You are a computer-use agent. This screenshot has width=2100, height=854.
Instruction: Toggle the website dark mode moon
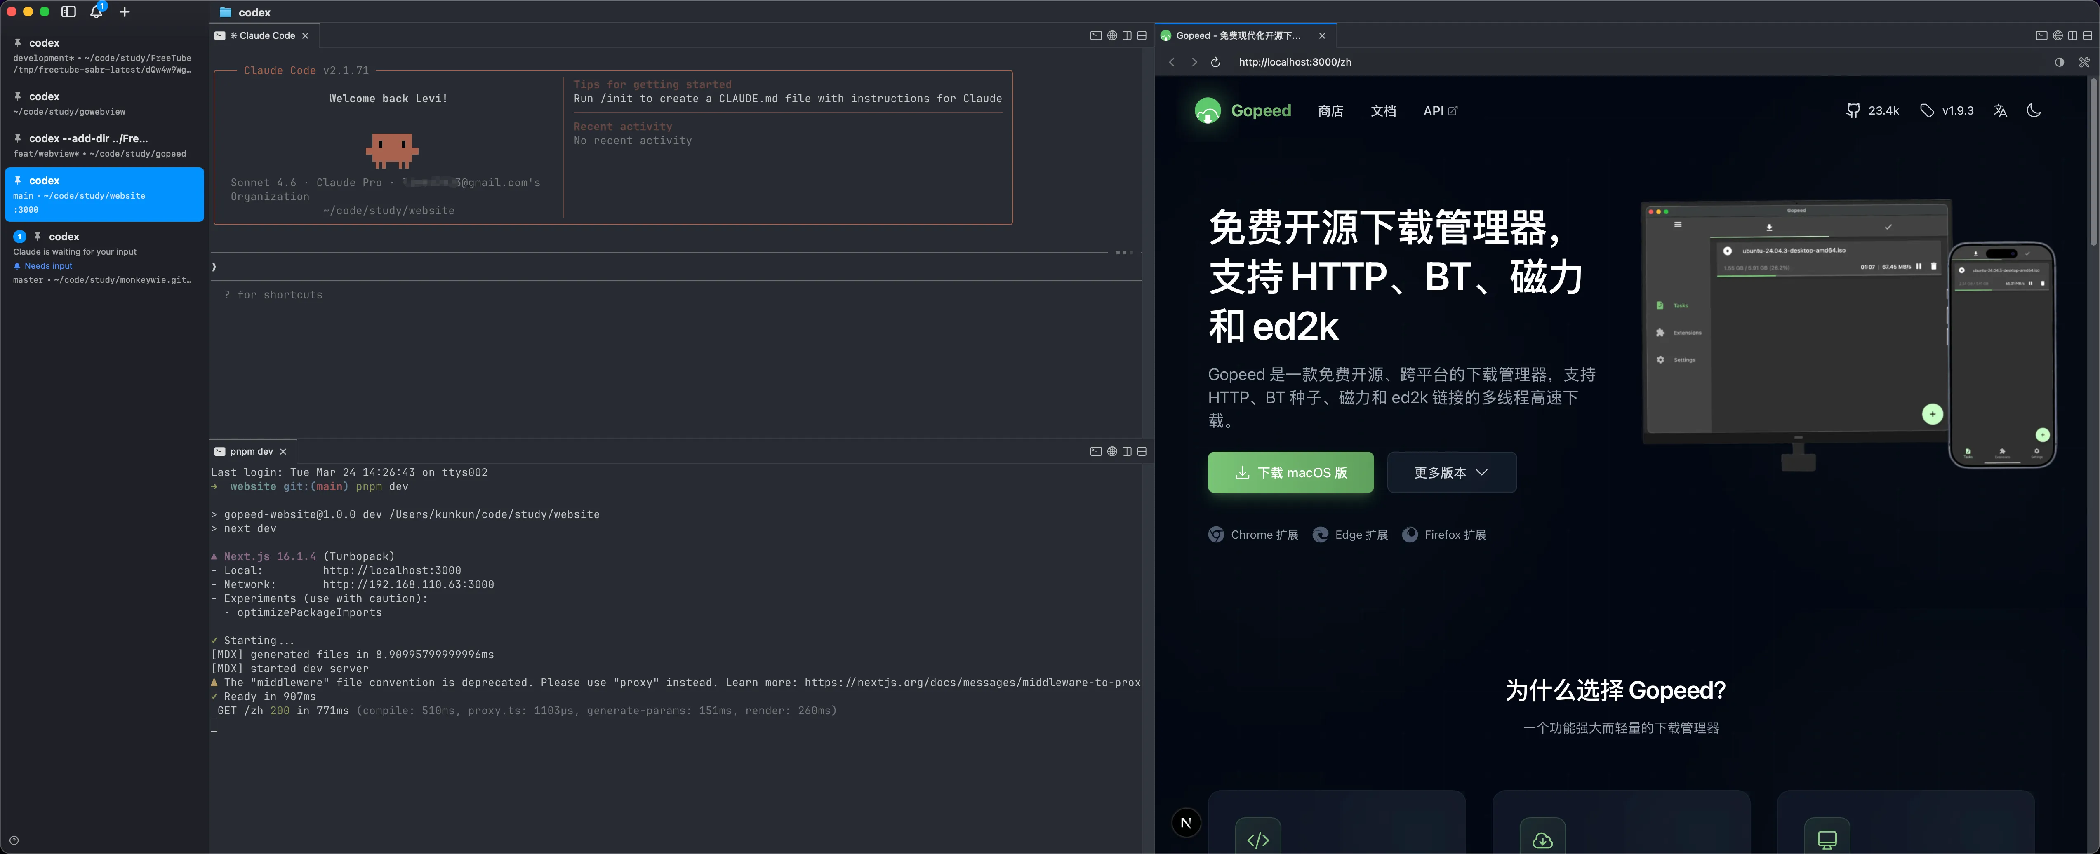tap(2033, 111)
